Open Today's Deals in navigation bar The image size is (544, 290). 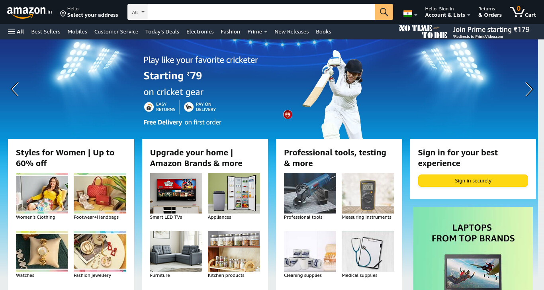pos(162,31)
